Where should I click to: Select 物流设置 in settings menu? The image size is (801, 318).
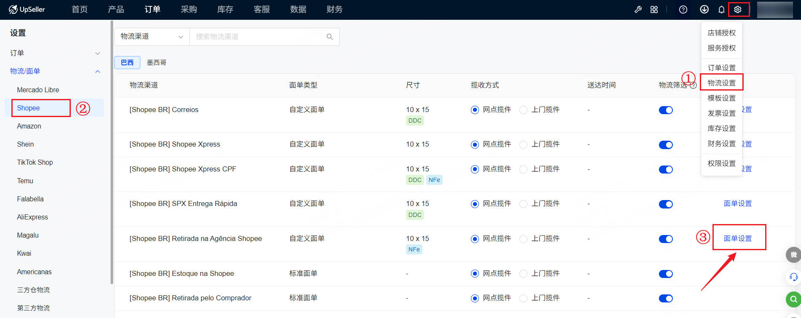coord(722,83)
